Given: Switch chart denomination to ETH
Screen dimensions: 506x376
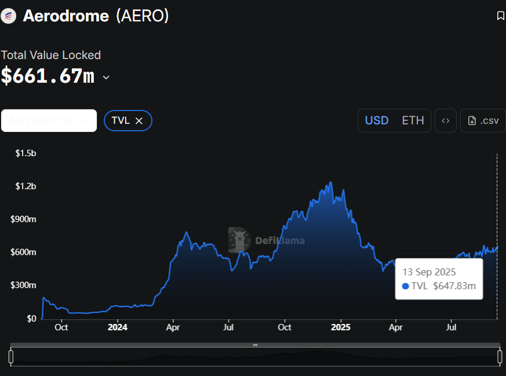Looking at the screenshot, I should [413, 120].
